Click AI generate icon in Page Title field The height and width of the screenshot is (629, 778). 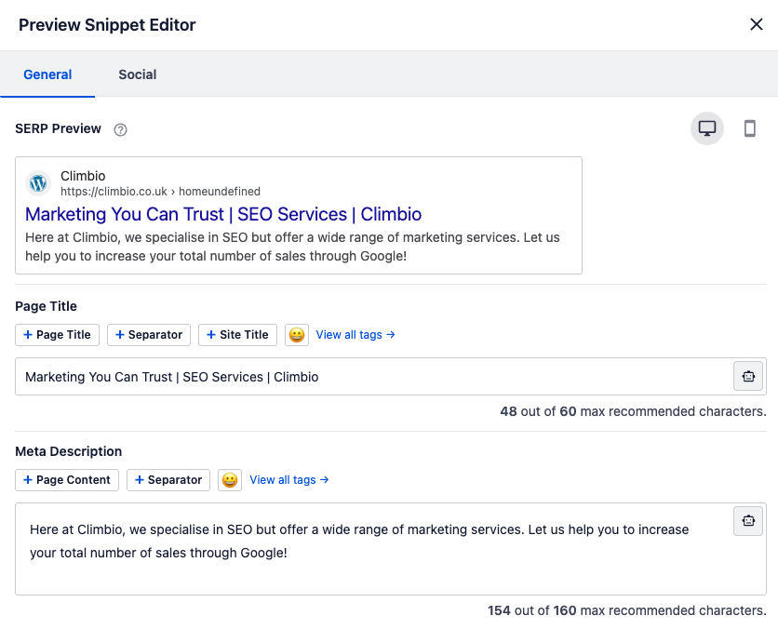pos(748,377)
